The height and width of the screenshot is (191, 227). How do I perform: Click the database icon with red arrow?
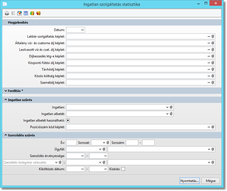tap(38, 13)
